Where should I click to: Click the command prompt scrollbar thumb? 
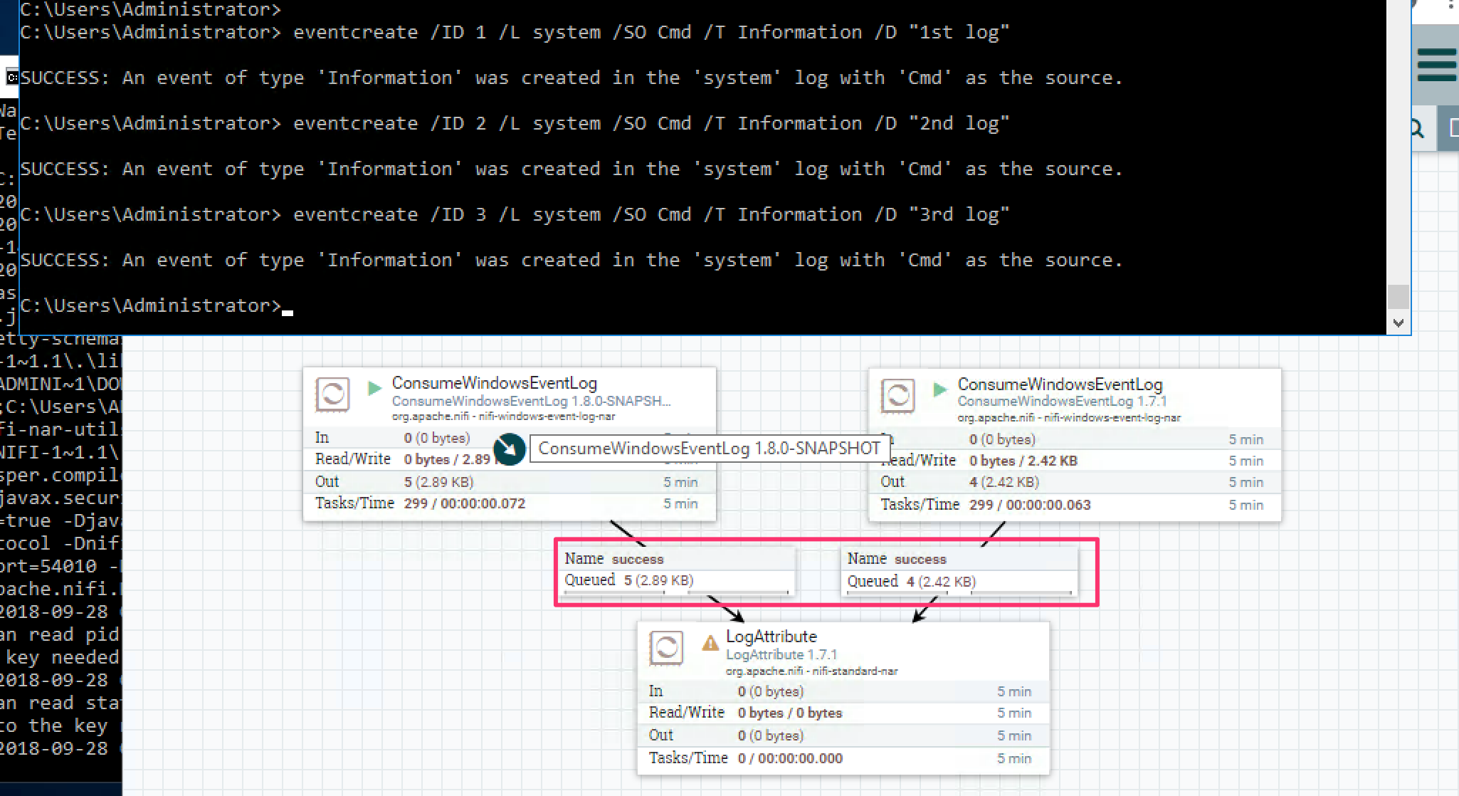pos(1398,295)
